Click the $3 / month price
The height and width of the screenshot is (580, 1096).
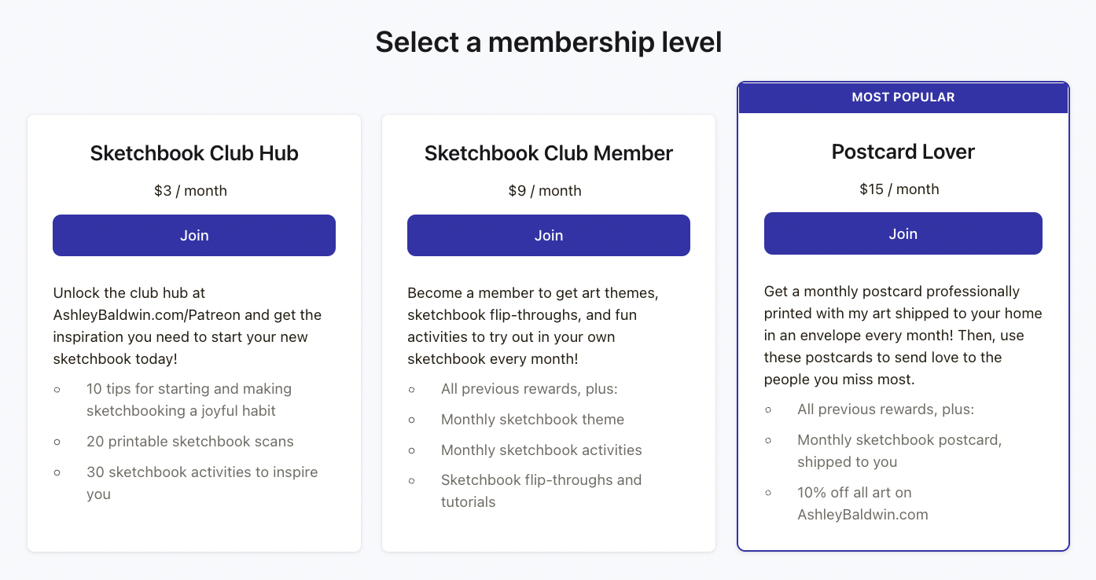(x=190, y=190)
